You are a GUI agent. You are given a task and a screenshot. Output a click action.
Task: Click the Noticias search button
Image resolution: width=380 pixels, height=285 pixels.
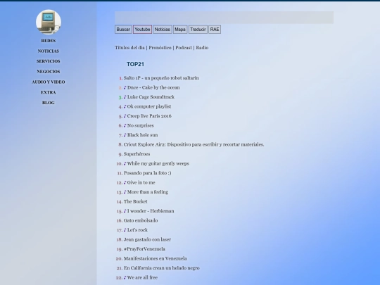[x=163, y=30]
